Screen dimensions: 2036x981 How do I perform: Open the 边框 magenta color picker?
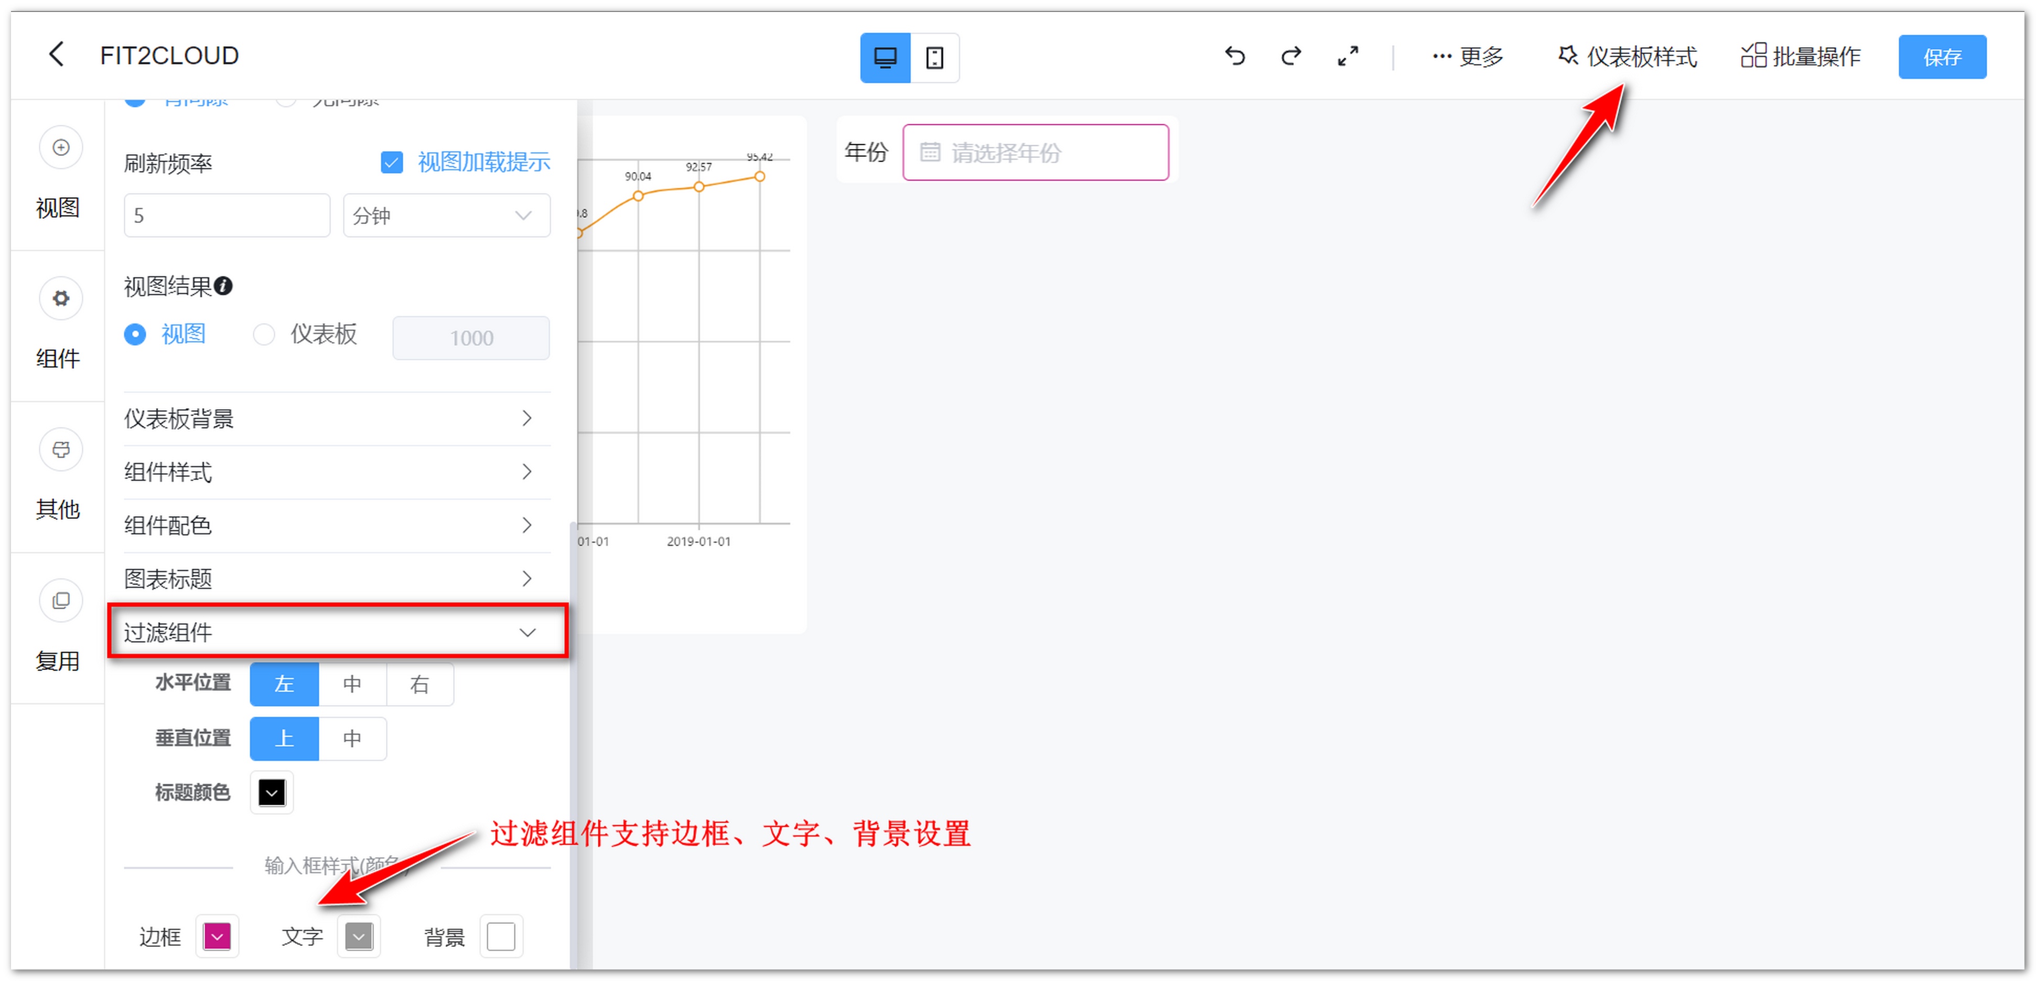pyautogui.click(x=218, y=937)
